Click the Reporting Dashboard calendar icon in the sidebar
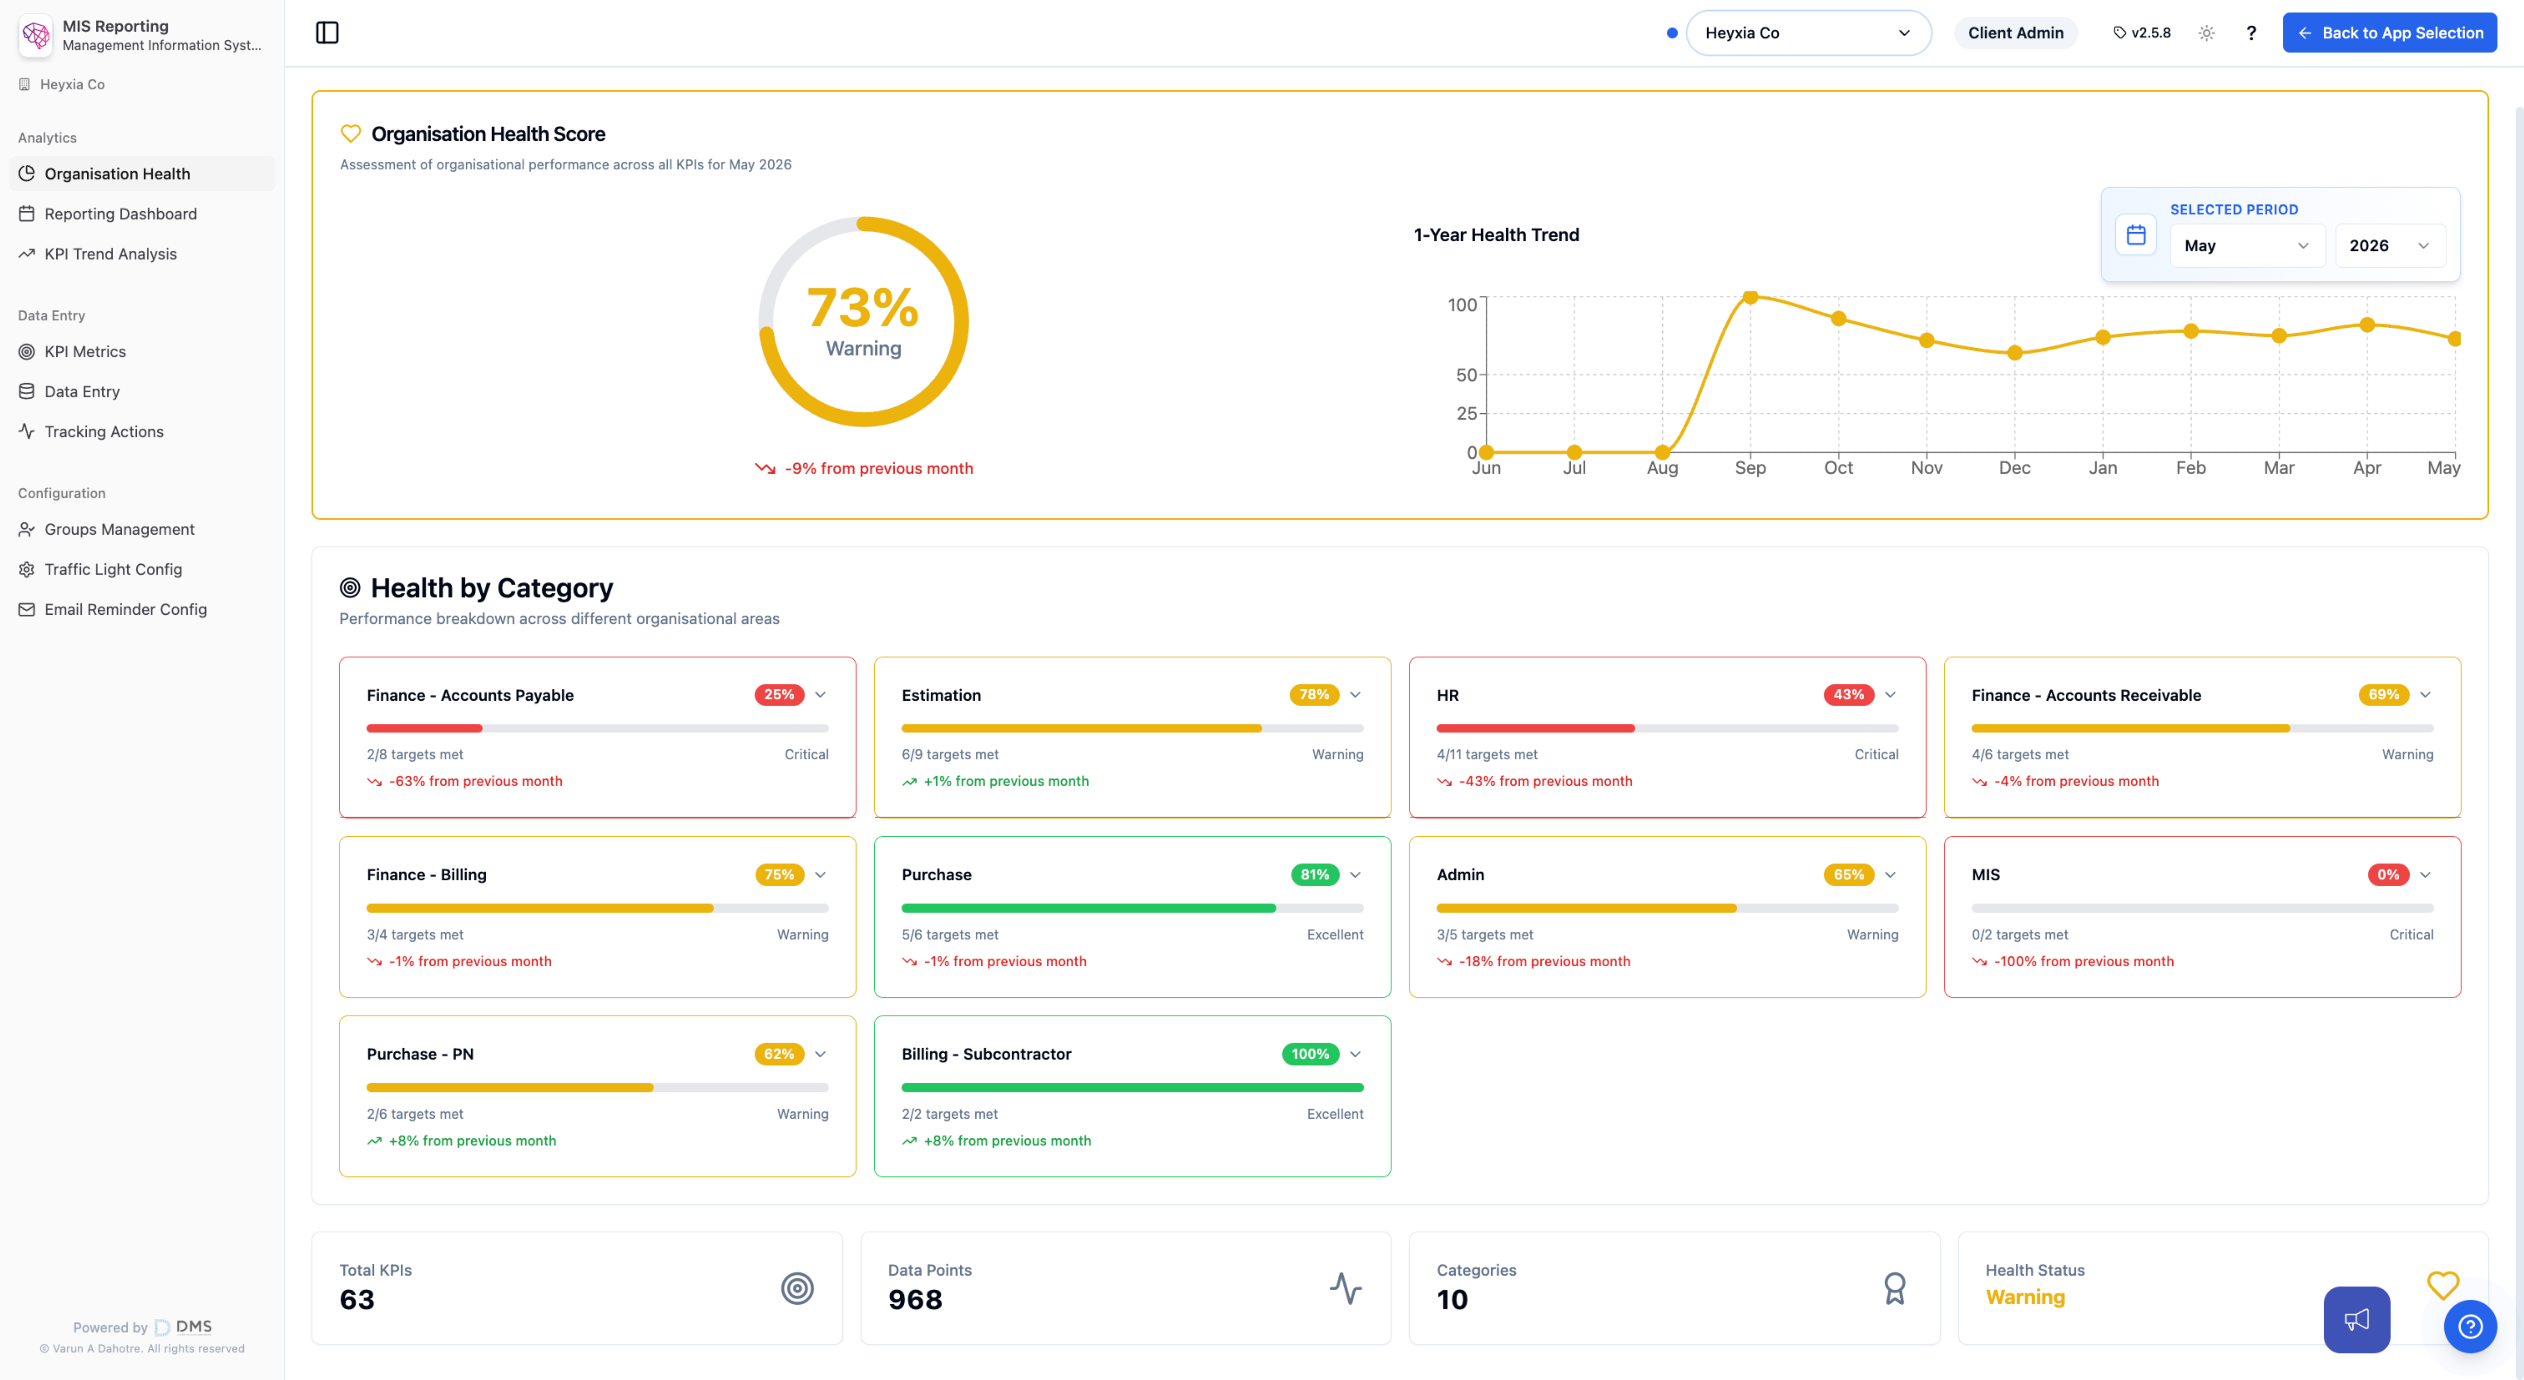2524x1380 pixels. [x=26, y=214]
